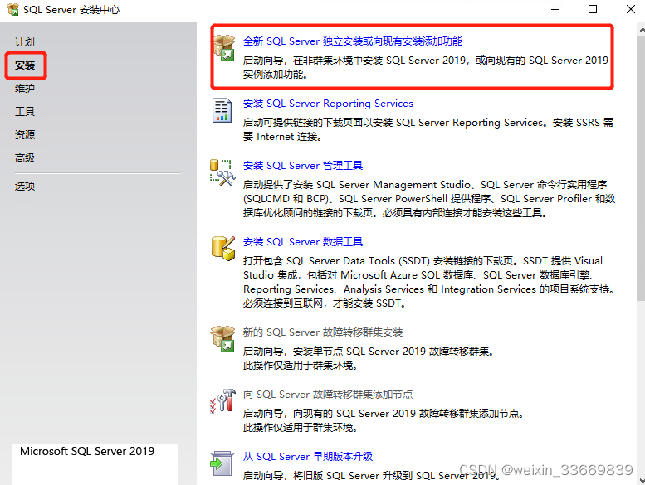Close the SQL Server 安装中心 window
Screen dimensions: 645x485
click(631, 9)
